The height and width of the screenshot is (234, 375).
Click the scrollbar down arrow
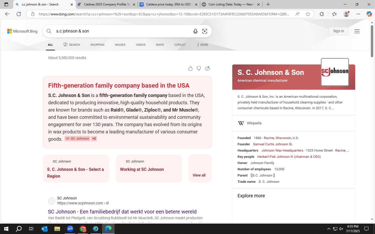tap(372, 219)
